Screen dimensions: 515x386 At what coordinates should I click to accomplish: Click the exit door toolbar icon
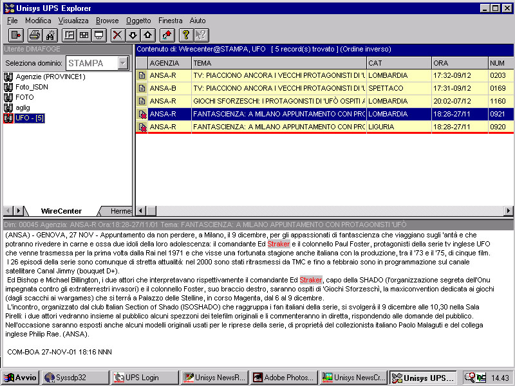(x=15, y=35)
